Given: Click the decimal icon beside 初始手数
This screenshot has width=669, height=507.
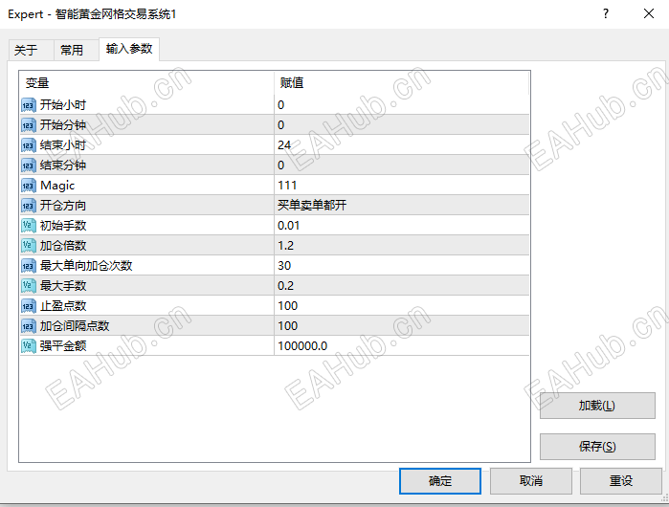Looking at the screenshot, I should coord(29,226).
